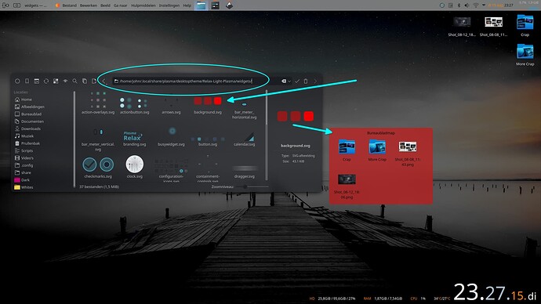Click the trash icon in the file manager toolbar
This screenshot has width=541, height=304.
[x=306, y=81]
